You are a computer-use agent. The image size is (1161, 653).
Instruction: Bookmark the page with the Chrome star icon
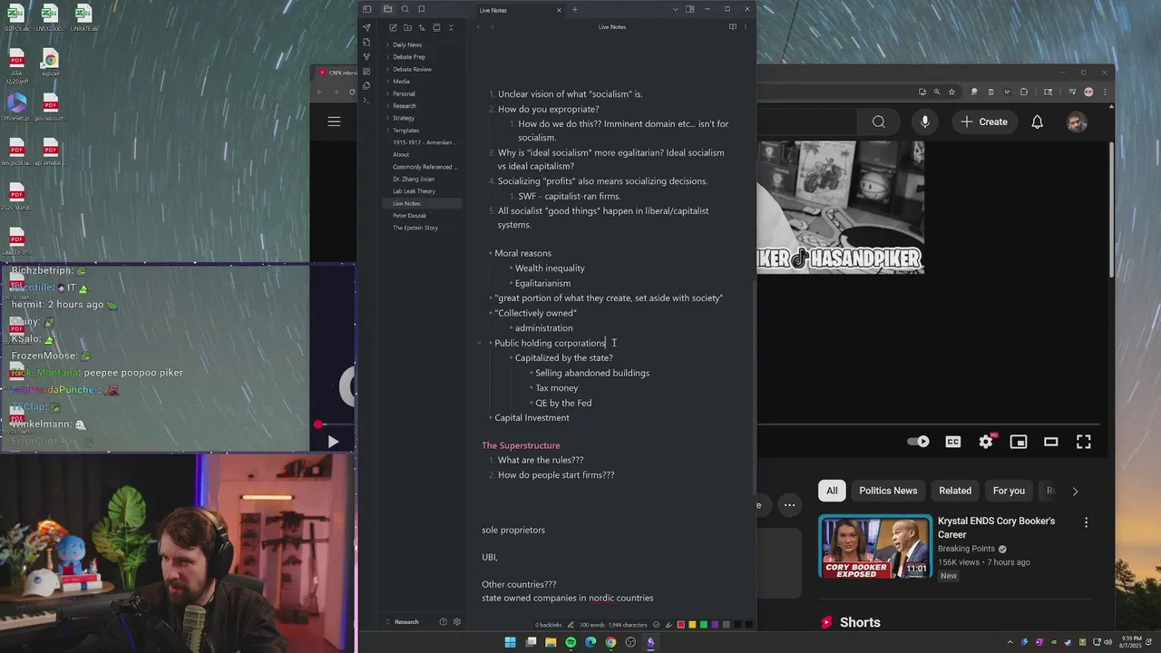(x=951, y=92)
